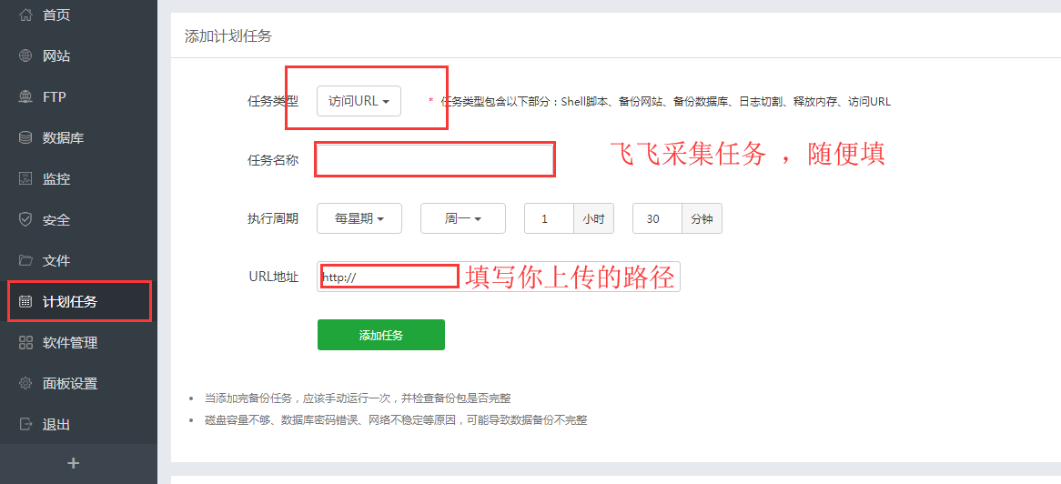The height and width of the screenshot is (484, 1061).
Task: Click the 分钟 unit label
Action: coord(702,218)
